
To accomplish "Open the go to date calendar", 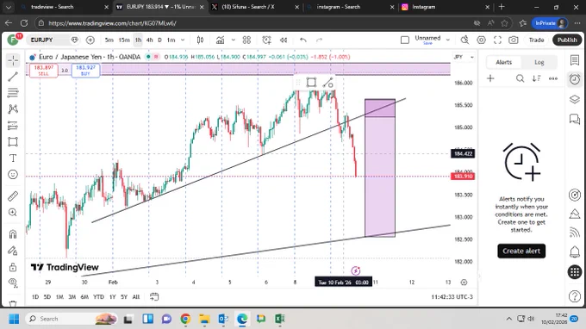I will point(154,297).
